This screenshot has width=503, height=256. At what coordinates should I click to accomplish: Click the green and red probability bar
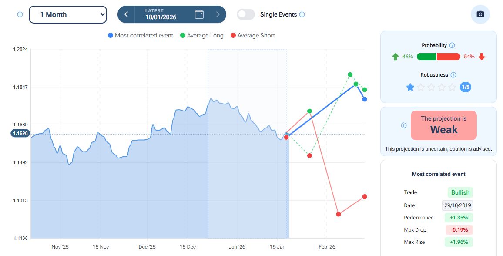(x=438, y=57)
